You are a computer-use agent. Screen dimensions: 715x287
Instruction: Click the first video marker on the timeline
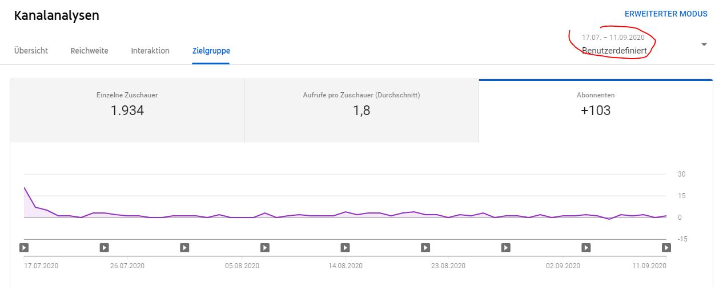[24, 248]
